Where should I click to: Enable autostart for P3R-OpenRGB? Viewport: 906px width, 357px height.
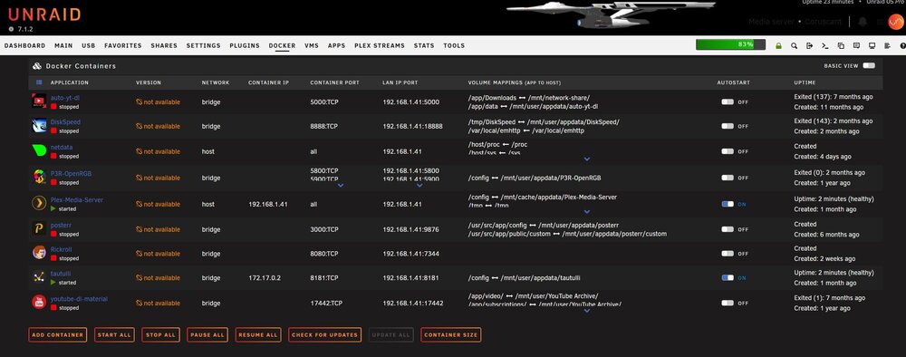click(728, 178)
